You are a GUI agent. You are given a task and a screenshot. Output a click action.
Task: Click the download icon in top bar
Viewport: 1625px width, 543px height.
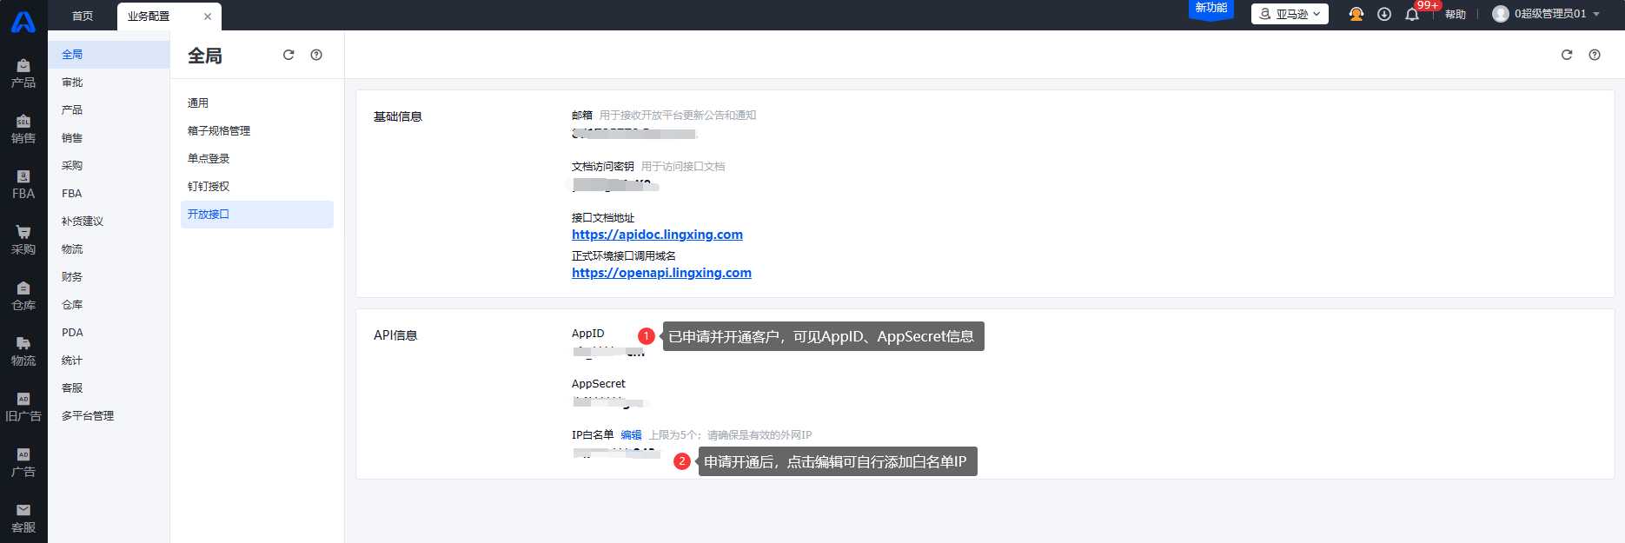coord(1384,14)
